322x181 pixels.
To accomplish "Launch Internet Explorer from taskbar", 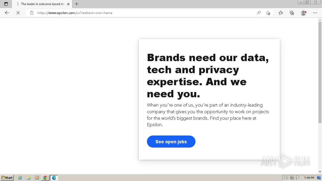I will tap(20, 178).
